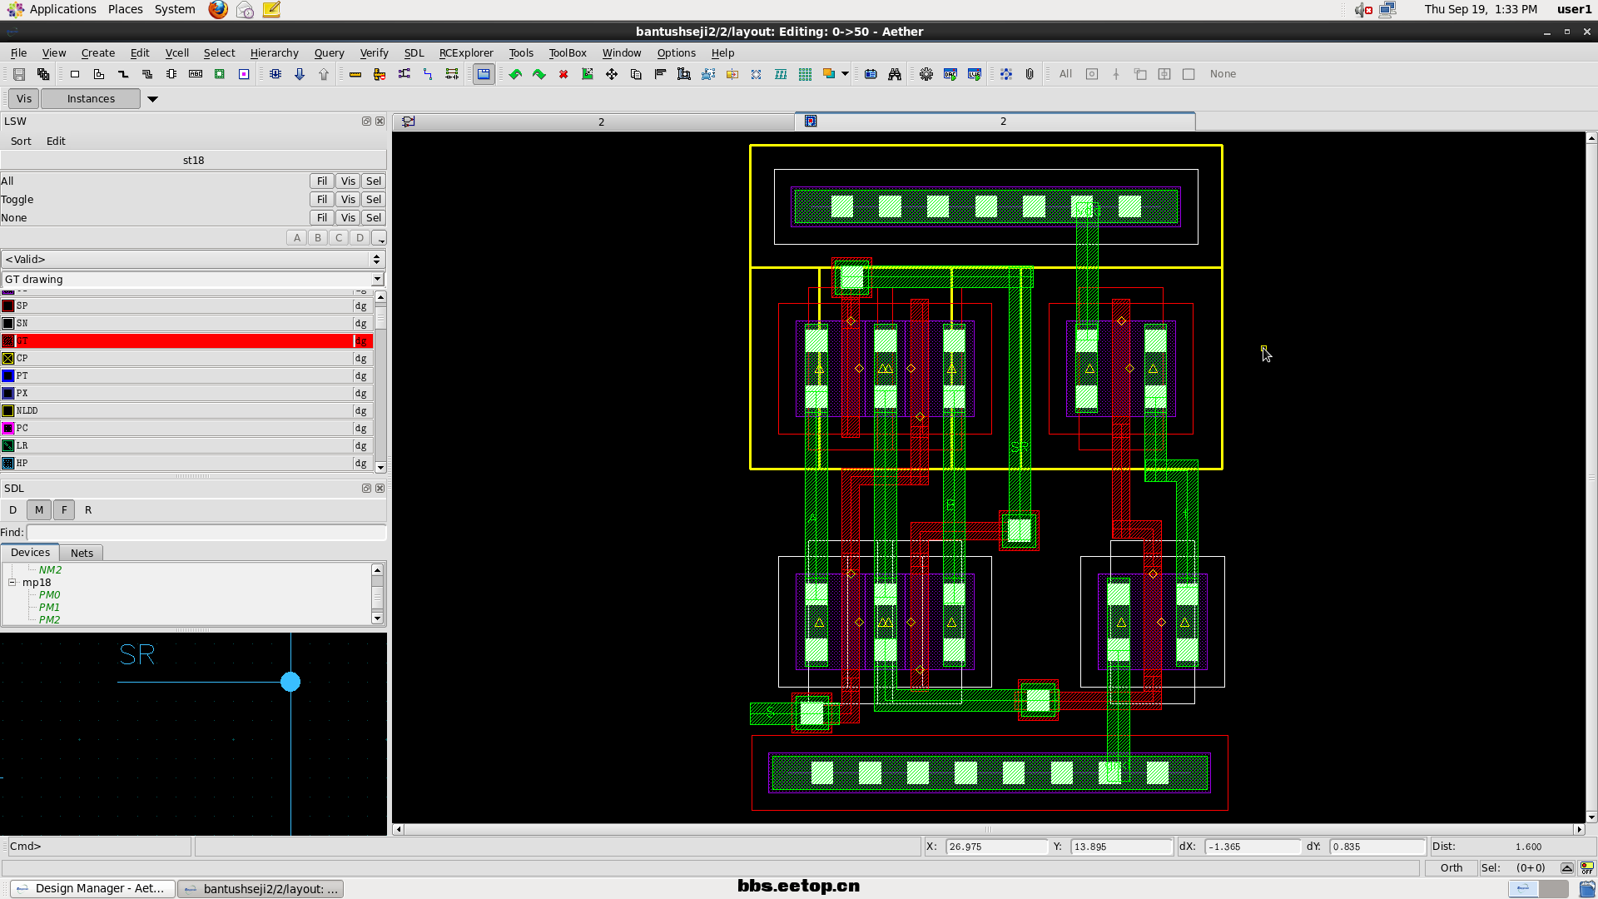
Task: Open Design Manager from the taskbar
Action: (x=93, y=889)
